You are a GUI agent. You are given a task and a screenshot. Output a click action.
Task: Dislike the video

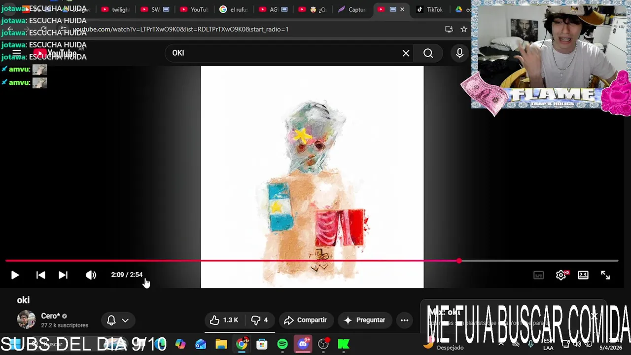[259, 320]
